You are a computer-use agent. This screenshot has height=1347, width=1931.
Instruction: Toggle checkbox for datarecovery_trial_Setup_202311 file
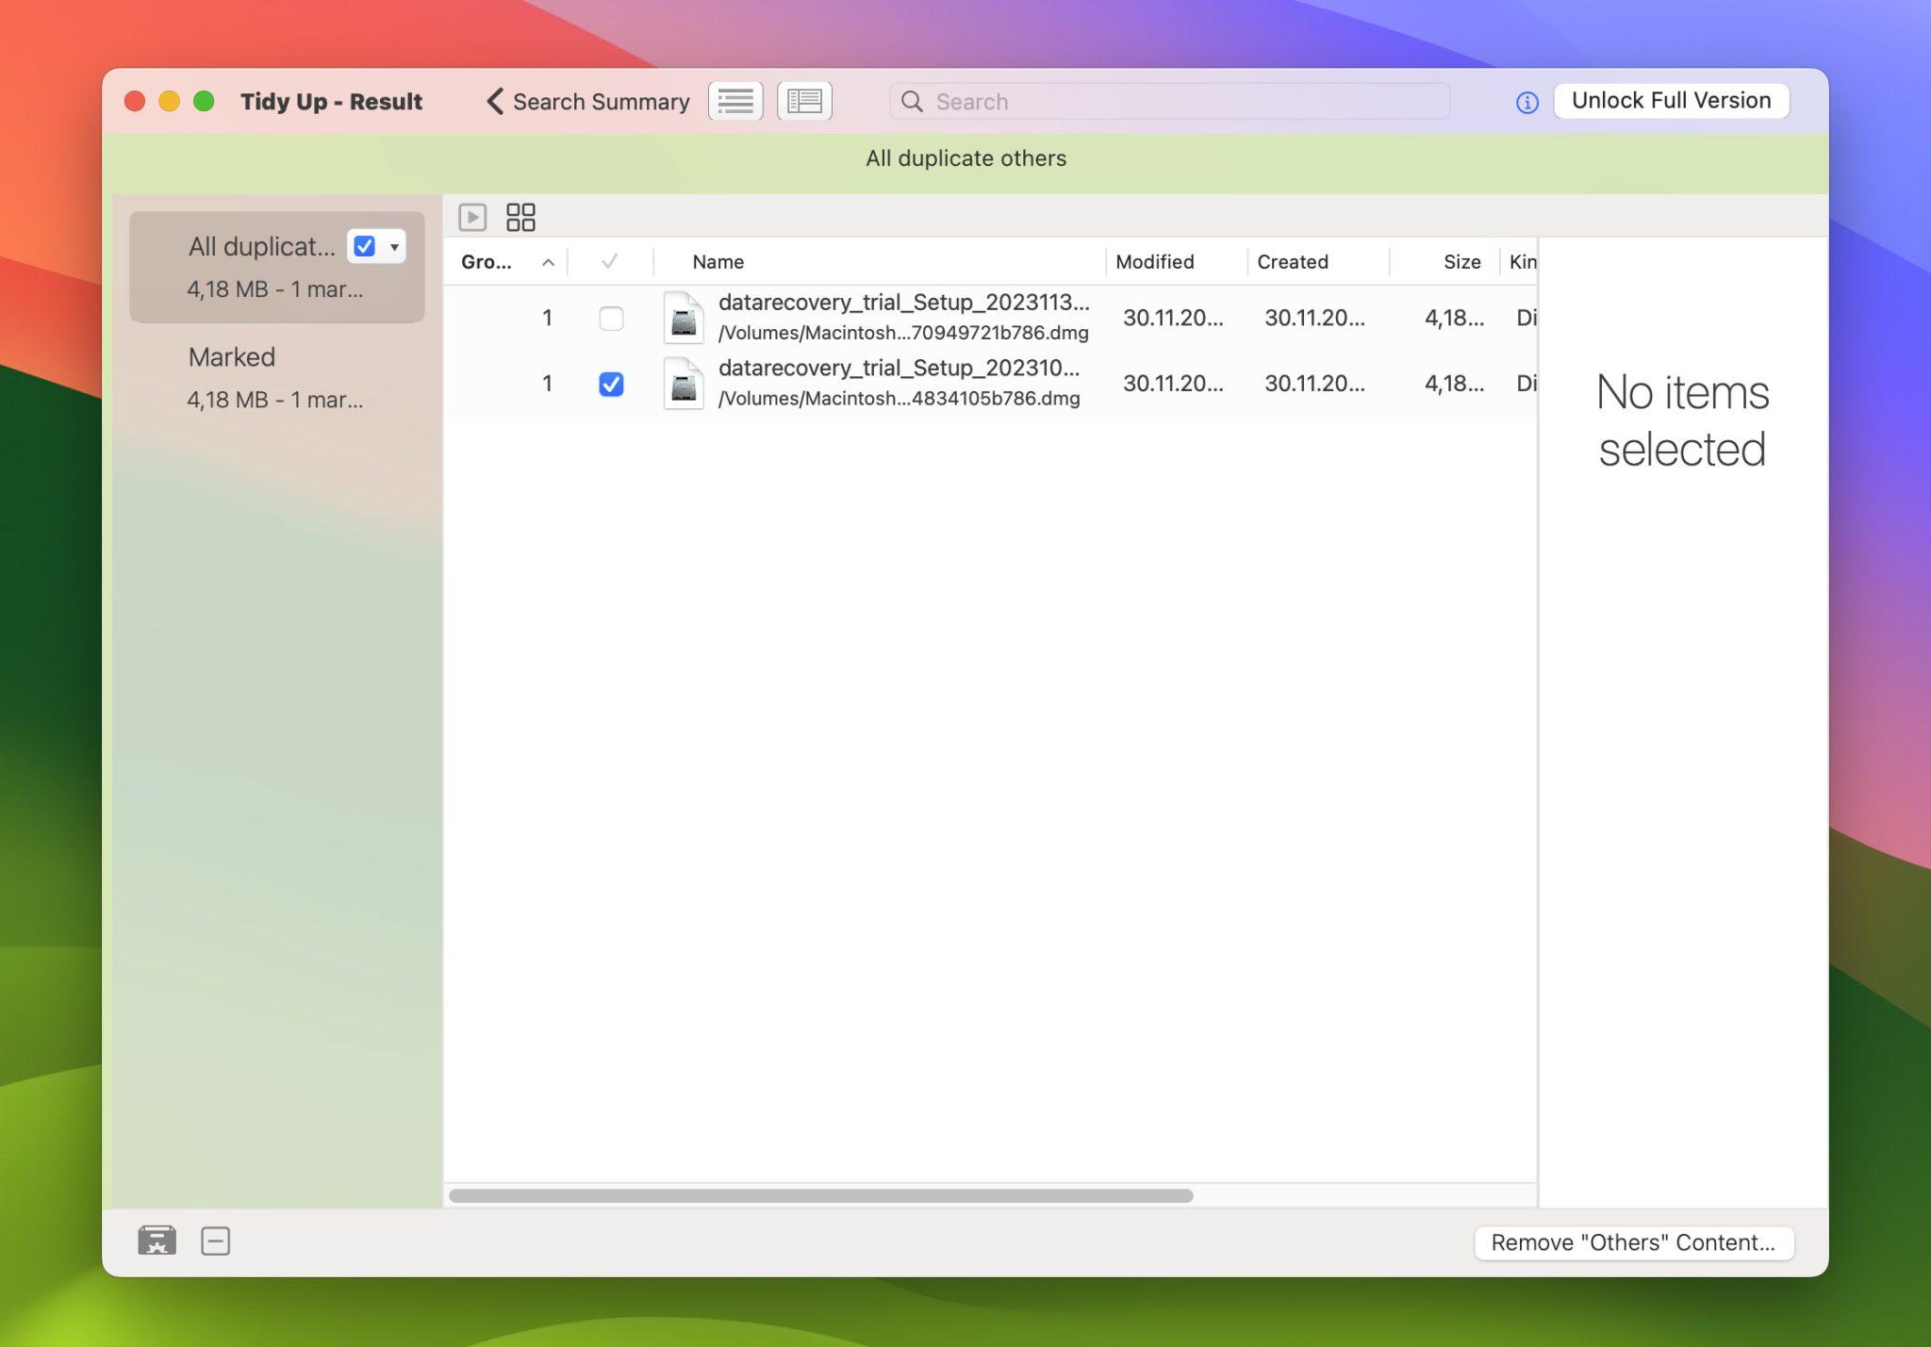point(610,317)
